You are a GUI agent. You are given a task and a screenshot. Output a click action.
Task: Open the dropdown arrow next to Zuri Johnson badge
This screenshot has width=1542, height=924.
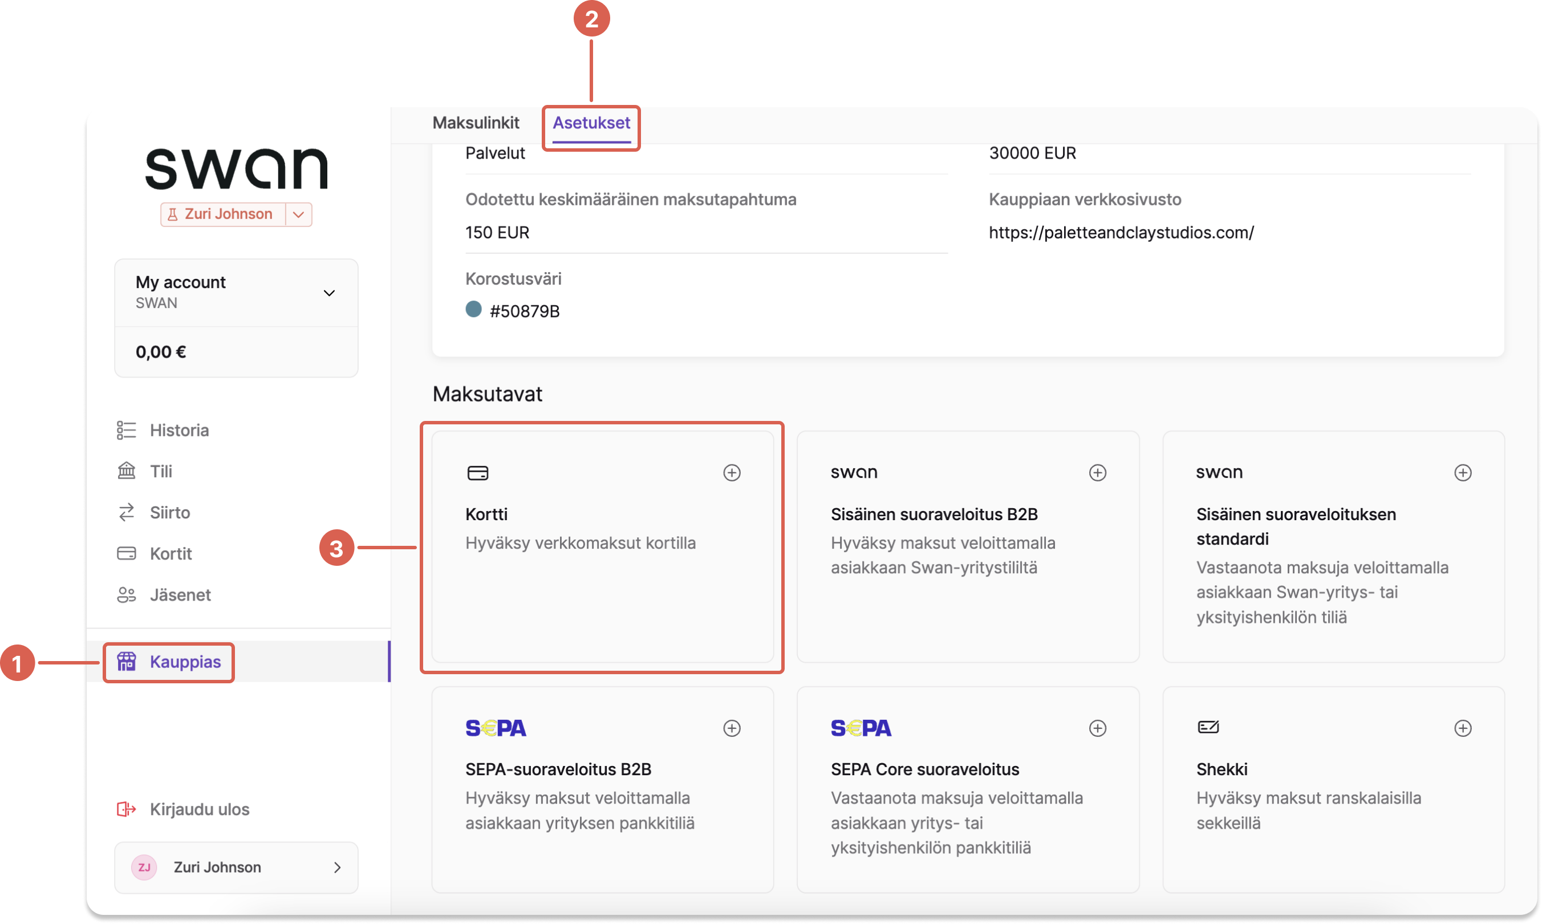[x=298, y=214]
